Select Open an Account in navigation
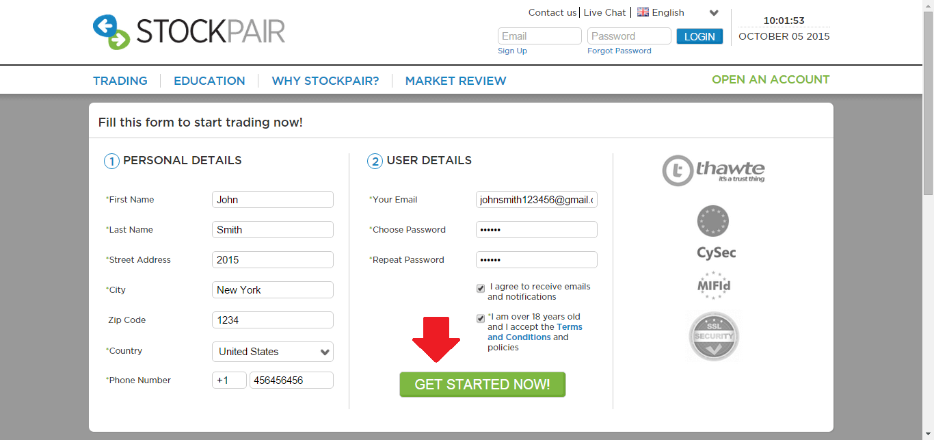This screenshot has height=440, width=934. tap(771, 79)
